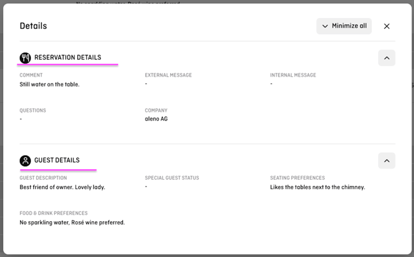Viewport: 414px width, 257px height.
Task: Click the Rosé wine food preference text
Action: coord(72,222)
